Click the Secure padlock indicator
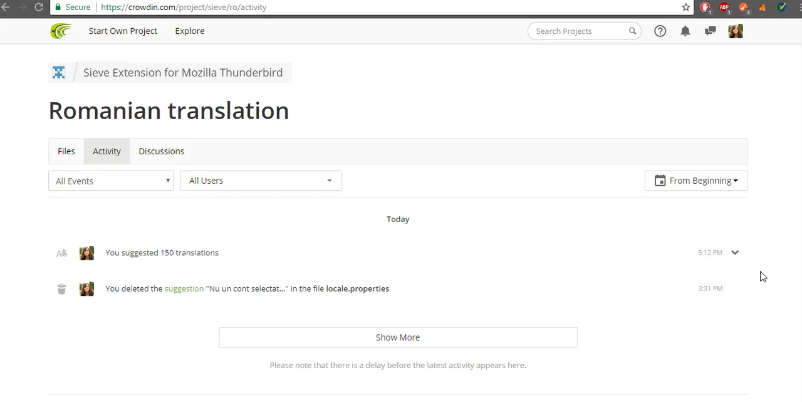The height and width of the screenshot is (402, 802). point(73,8)
